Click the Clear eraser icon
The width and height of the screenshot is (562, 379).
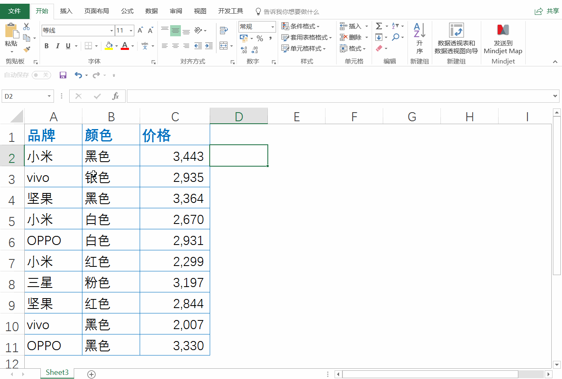pyautogui.click(x=379, y=49)
